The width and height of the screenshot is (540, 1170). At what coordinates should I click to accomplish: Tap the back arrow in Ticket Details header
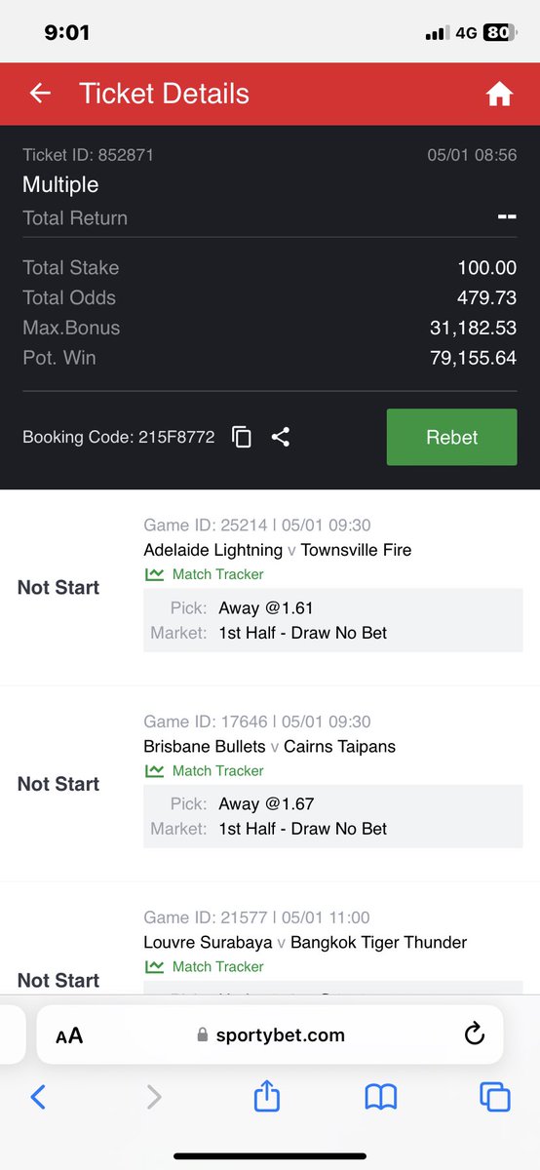[x=40, y=94]
